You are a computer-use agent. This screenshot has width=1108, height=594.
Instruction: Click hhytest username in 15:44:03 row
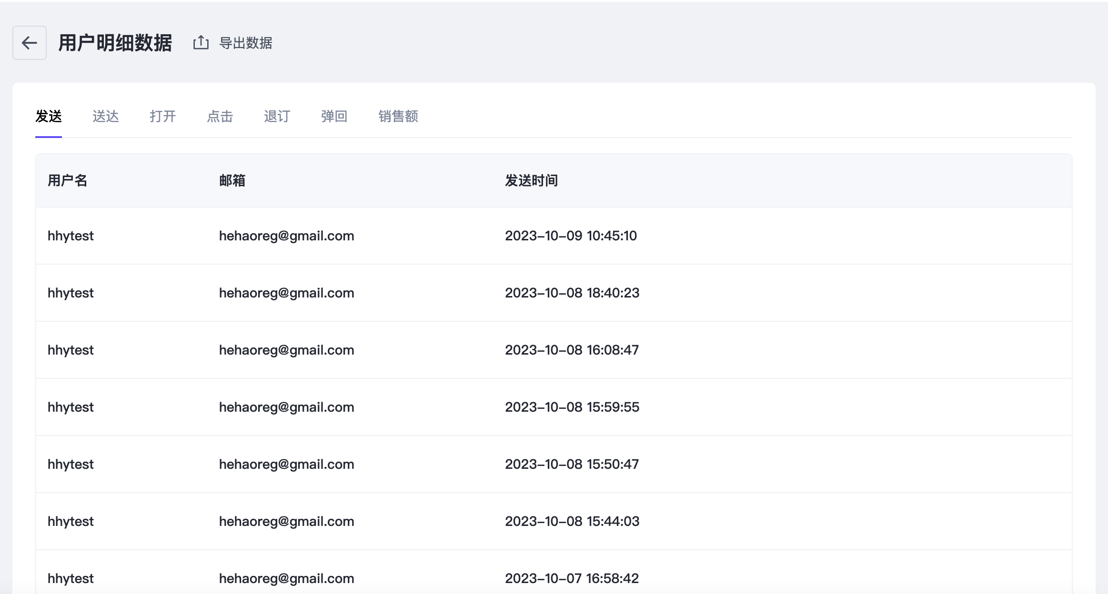pos(71,521)
